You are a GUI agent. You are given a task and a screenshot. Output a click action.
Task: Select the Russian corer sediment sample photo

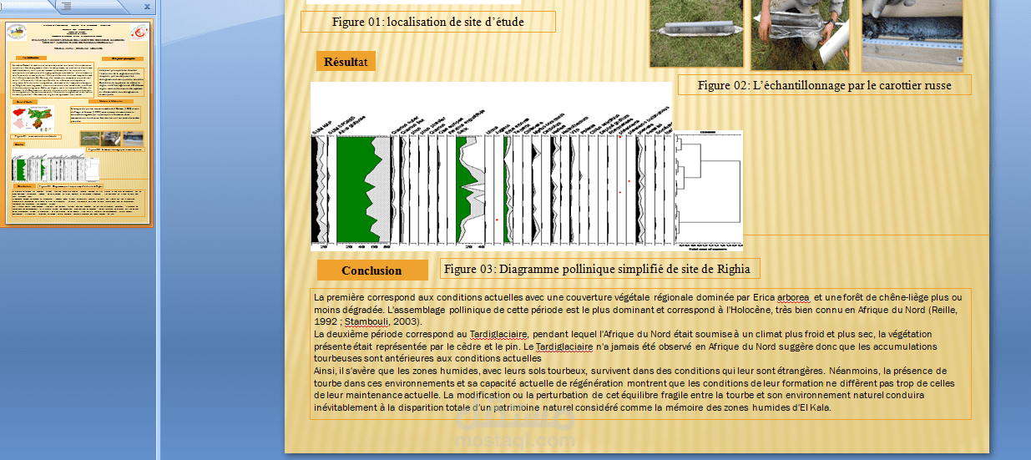[696, 33]
